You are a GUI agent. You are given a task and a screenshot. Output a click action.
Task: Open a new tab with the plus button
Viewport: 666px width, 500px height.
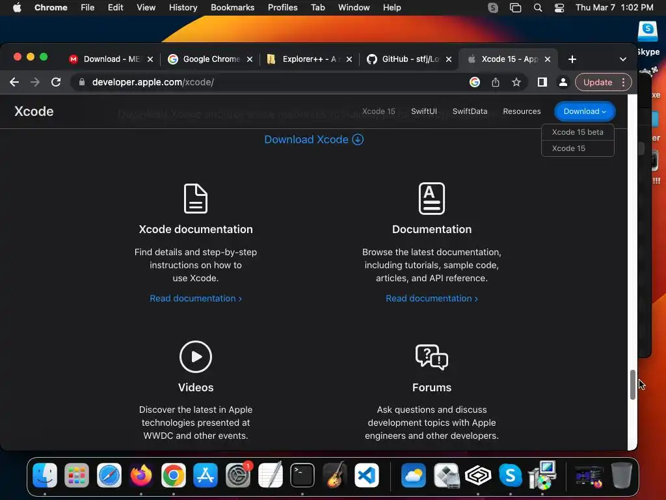[572, 59]
